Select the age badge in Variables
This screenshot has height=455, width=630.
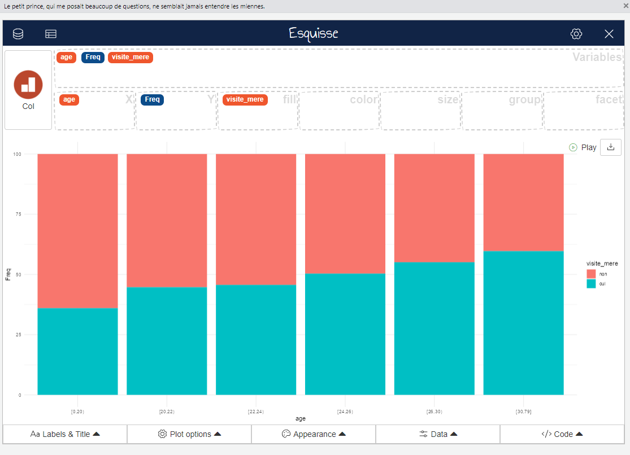point(67,57)
